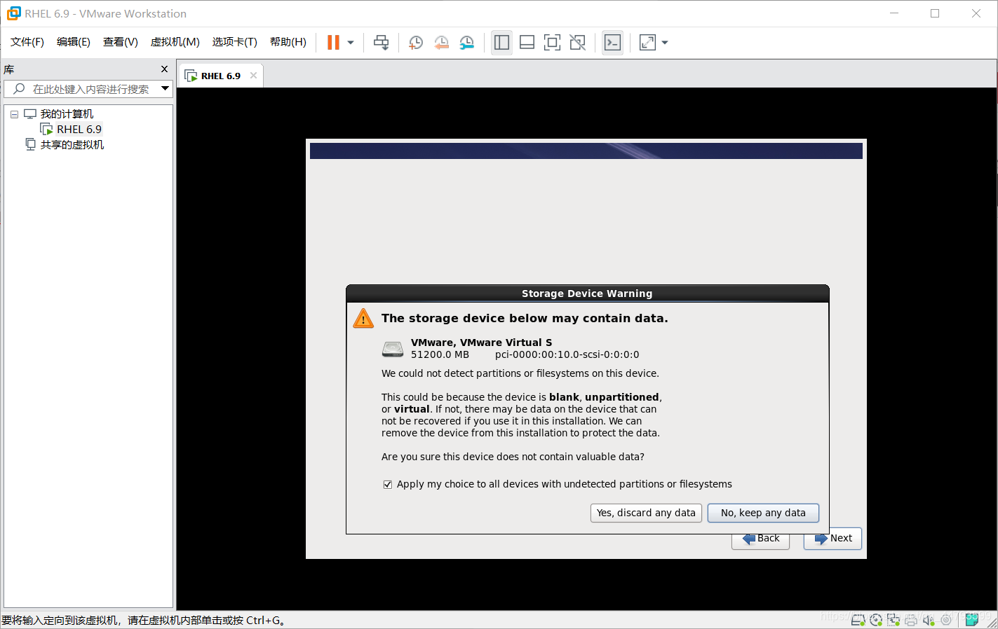This screenshot has width=998, height=629.
Task: Click the warning triangle icon in dialog
Action: tap(363, 318)
